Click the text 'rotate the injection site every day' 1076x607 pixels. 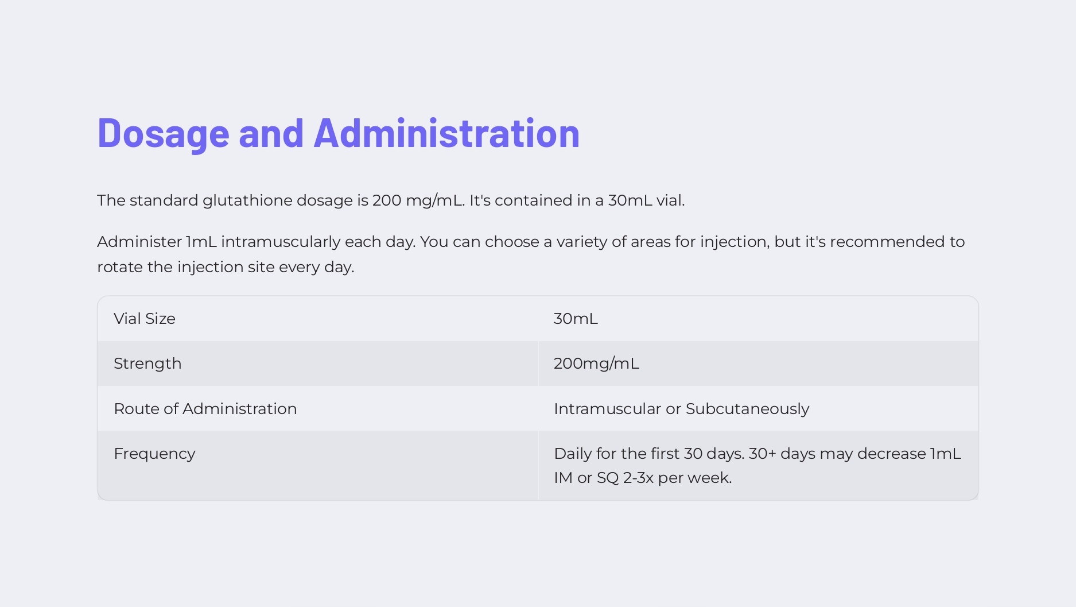226,267
